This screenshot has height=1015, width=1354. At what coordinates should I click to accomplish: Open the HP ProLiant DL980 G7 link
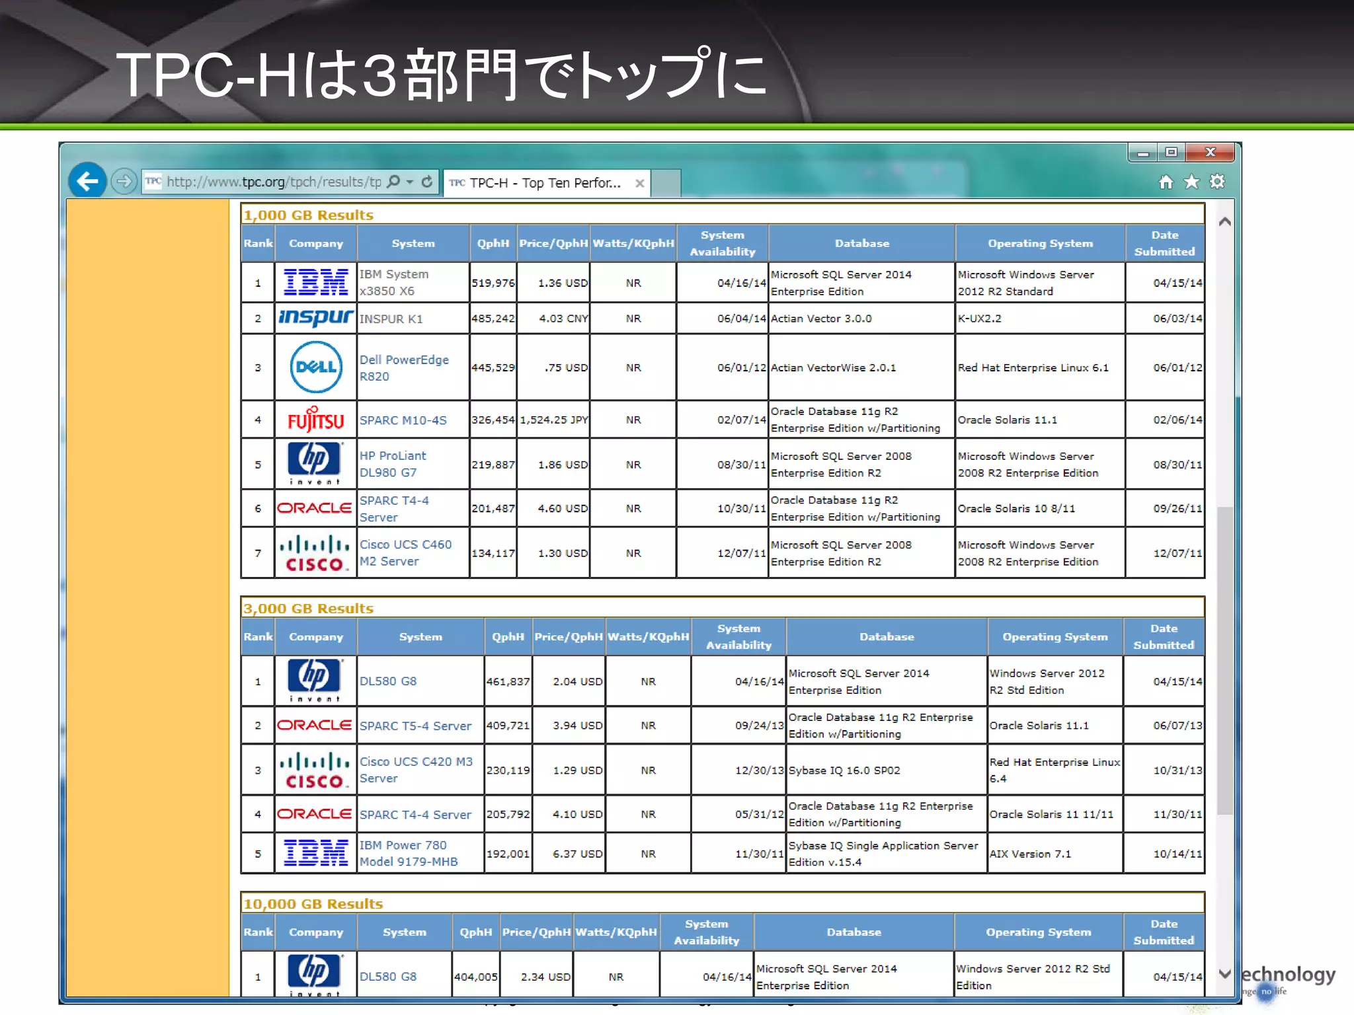point(393,464)
